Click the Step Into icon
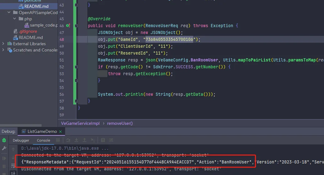Viewport: 324px width, 175px height. [x=76, y=140]
